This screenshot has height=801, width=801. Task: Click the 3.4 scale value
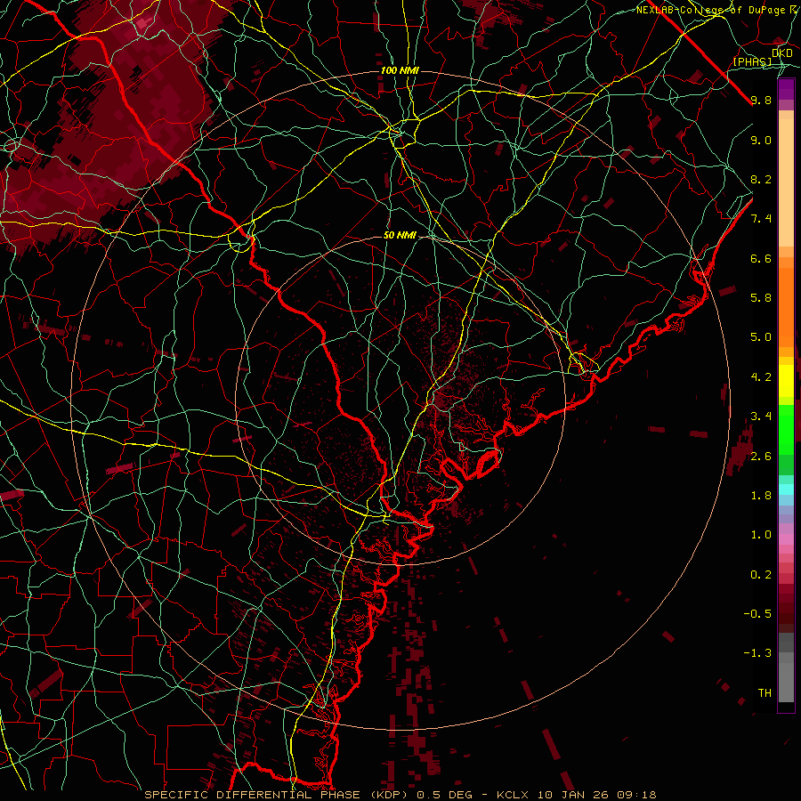(761, 417)
